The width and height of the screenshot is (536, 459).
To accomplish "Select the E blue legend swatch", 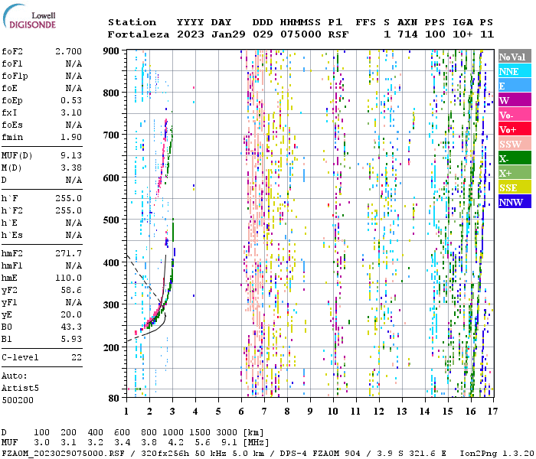I will click(515, 86).
